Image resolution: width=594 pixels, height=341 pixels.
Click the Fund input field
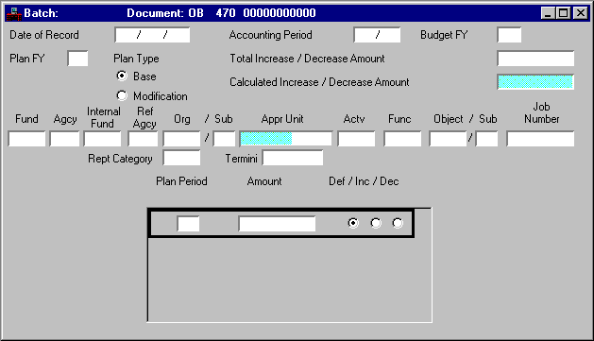[26, 139]
